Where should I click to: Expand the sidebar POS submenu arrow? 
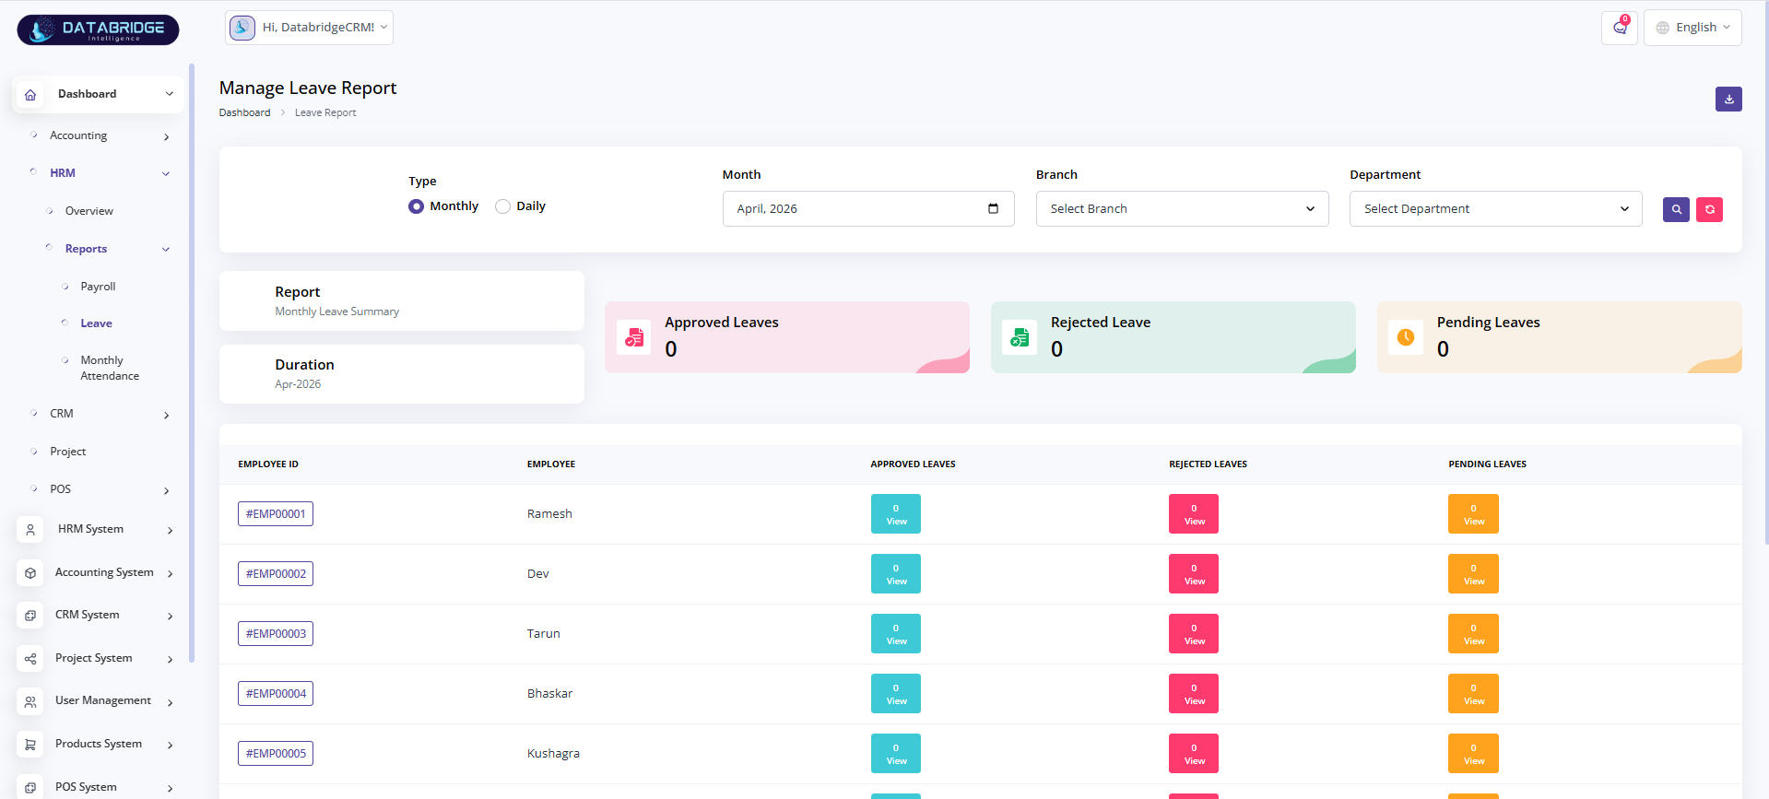point(167,490)
